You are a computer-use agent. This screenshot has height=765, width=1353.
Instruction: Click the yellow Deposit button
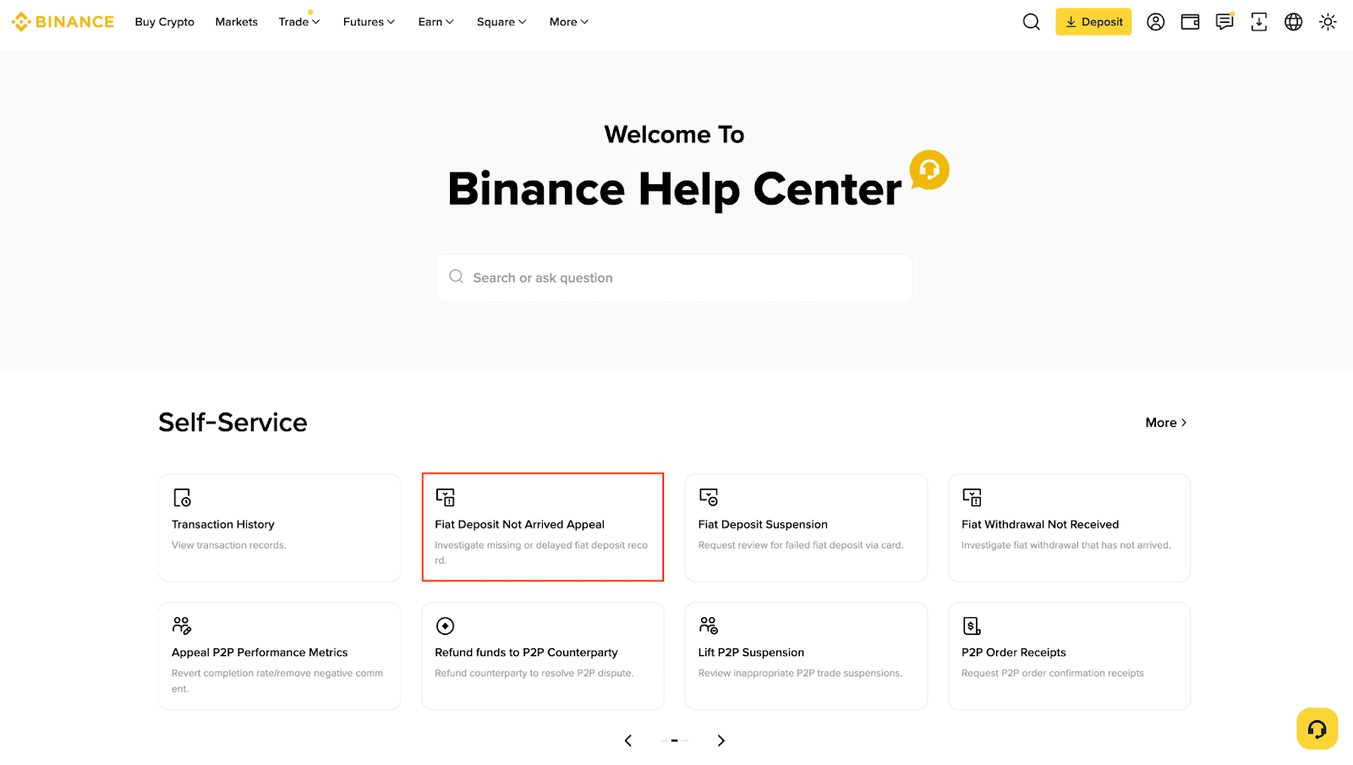click(x=1093, y=22)
